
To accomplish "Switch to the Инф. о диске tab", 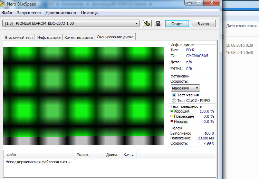I will pyautogui.click(x=49, y=38).
